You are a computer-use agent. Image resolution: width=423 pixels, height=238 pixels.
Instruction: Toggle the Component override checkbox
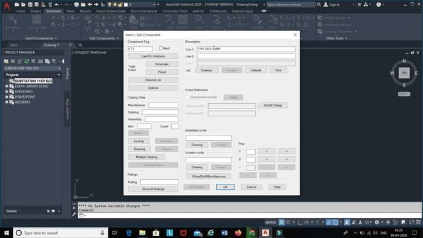tap(188, 97)
